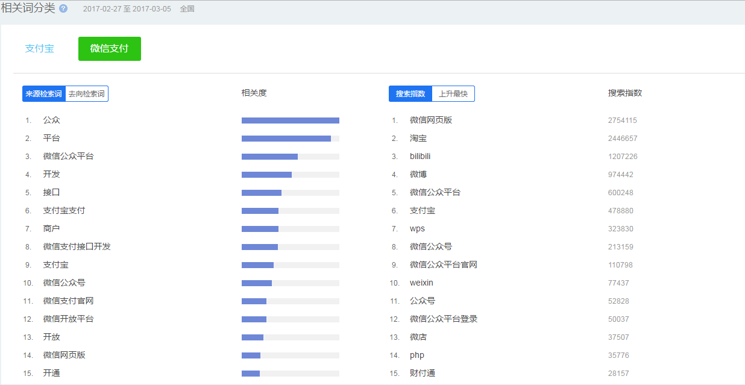
Task: Click the weixin index value 77437
Action: [x=618, y=283]
